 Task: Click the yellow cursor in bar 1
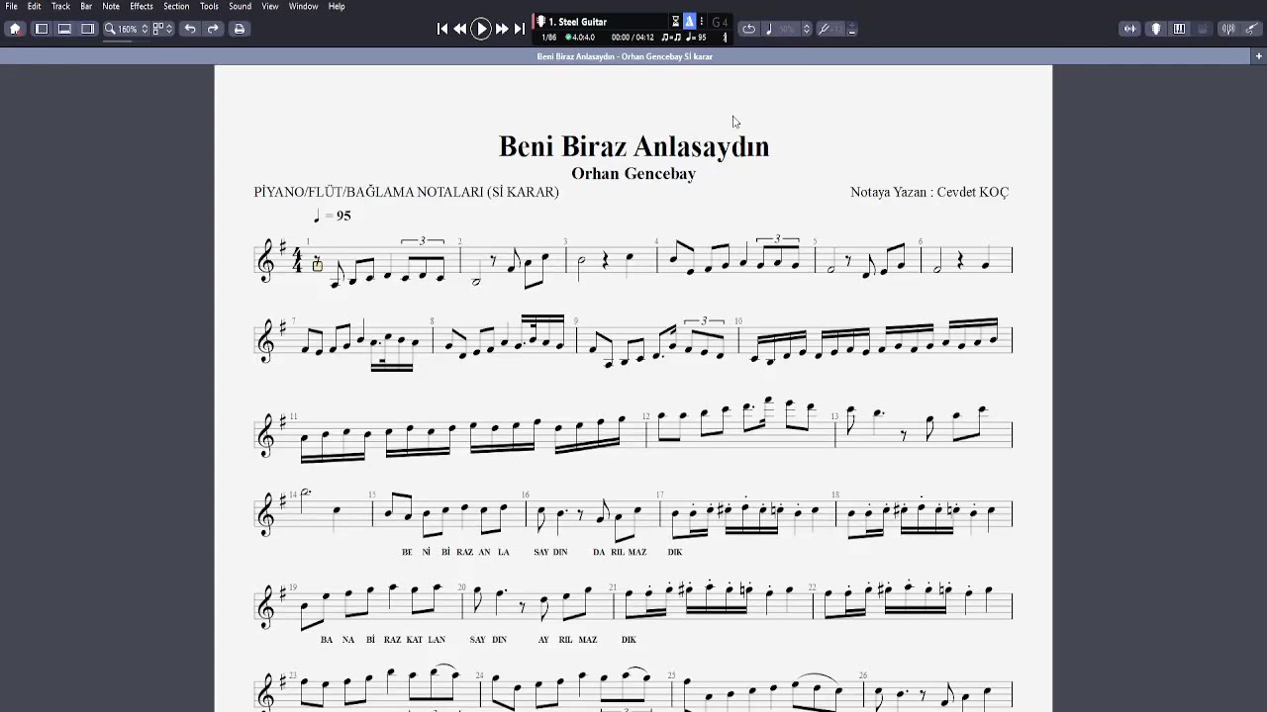tap(318, 264)
